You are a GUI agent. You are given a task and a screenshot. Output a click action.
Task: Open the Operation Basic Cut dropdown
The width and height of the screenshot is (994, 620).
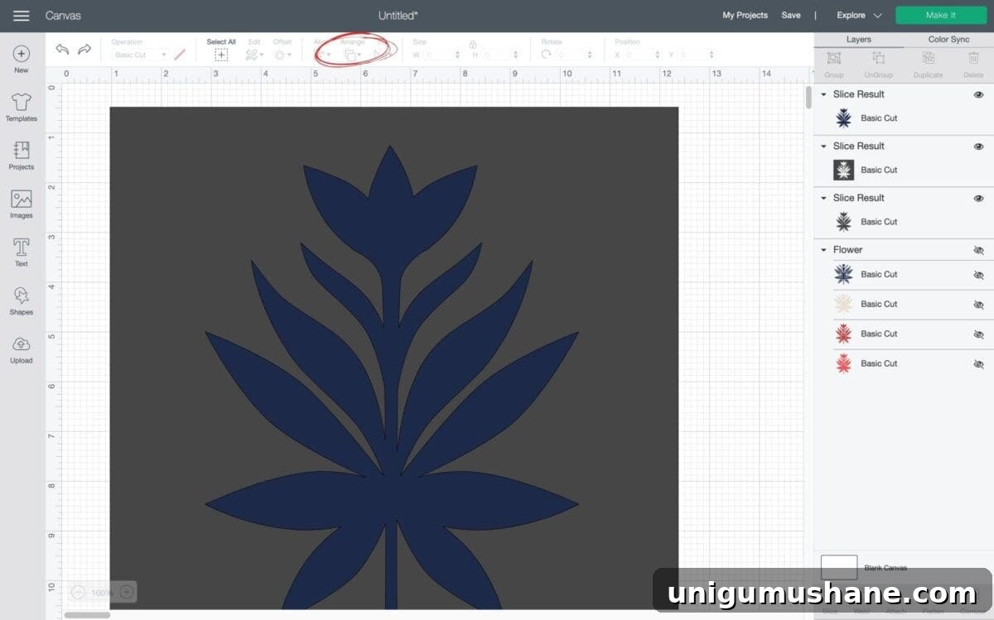[140, 55]
